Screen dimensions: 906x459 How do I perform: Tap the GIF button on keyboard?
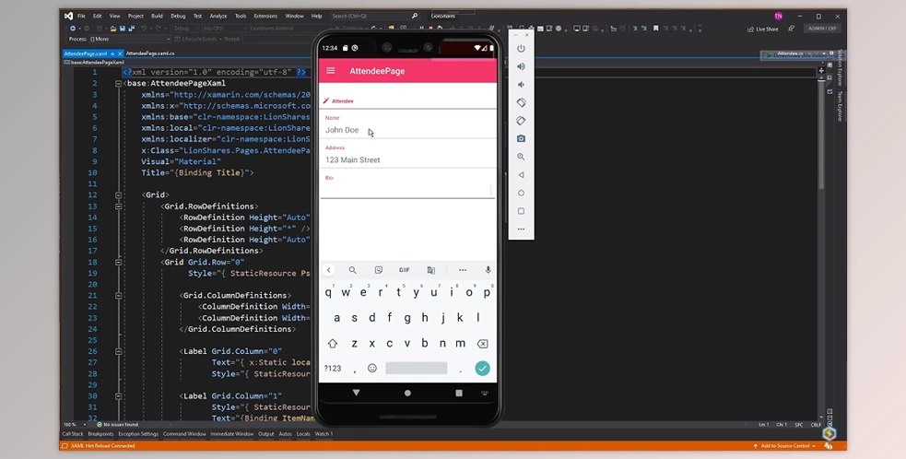pyautogui.click(x=404, y=270)
